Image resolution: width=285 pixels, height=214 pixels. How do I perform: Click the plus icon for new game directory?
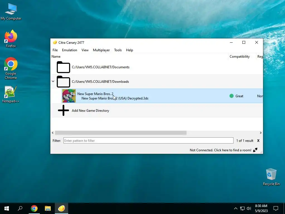click(x=63, y=110)
